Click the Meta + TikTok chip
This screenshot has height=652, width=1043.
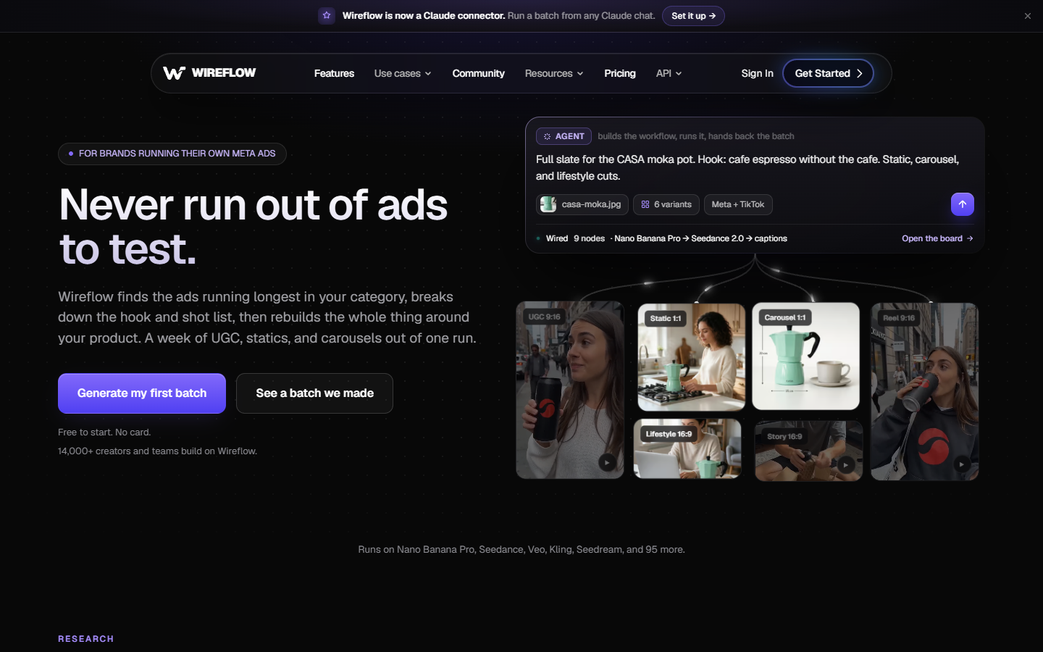pyautogui.click(x=738, y=204)
